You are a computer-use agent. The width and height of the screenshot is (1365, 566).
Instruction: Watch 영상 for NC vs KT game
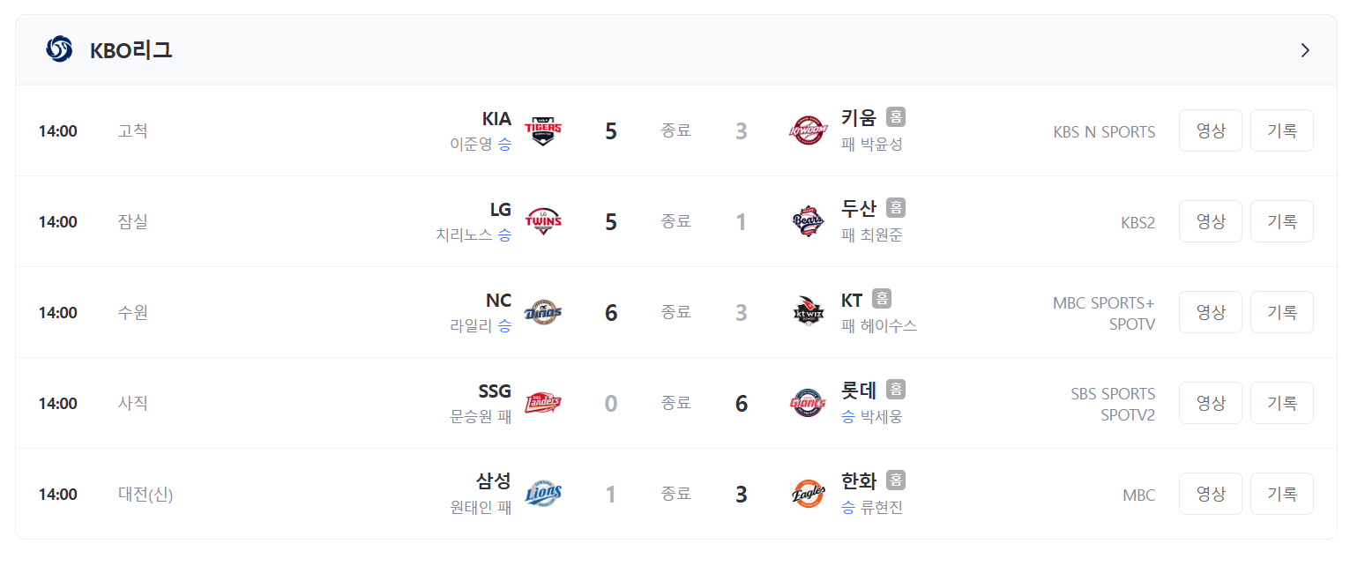pos(1211,312)
